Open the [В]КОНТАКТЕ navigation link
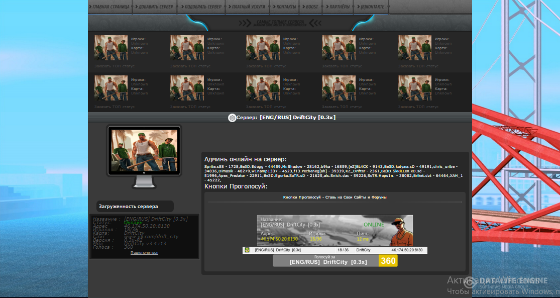This screenshot has height=298, width=560. coord(371,7)
